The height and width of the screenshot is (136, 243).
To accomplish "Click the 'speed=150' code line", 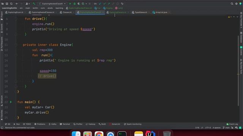I will pyautogui.click(x=48, y=71).
